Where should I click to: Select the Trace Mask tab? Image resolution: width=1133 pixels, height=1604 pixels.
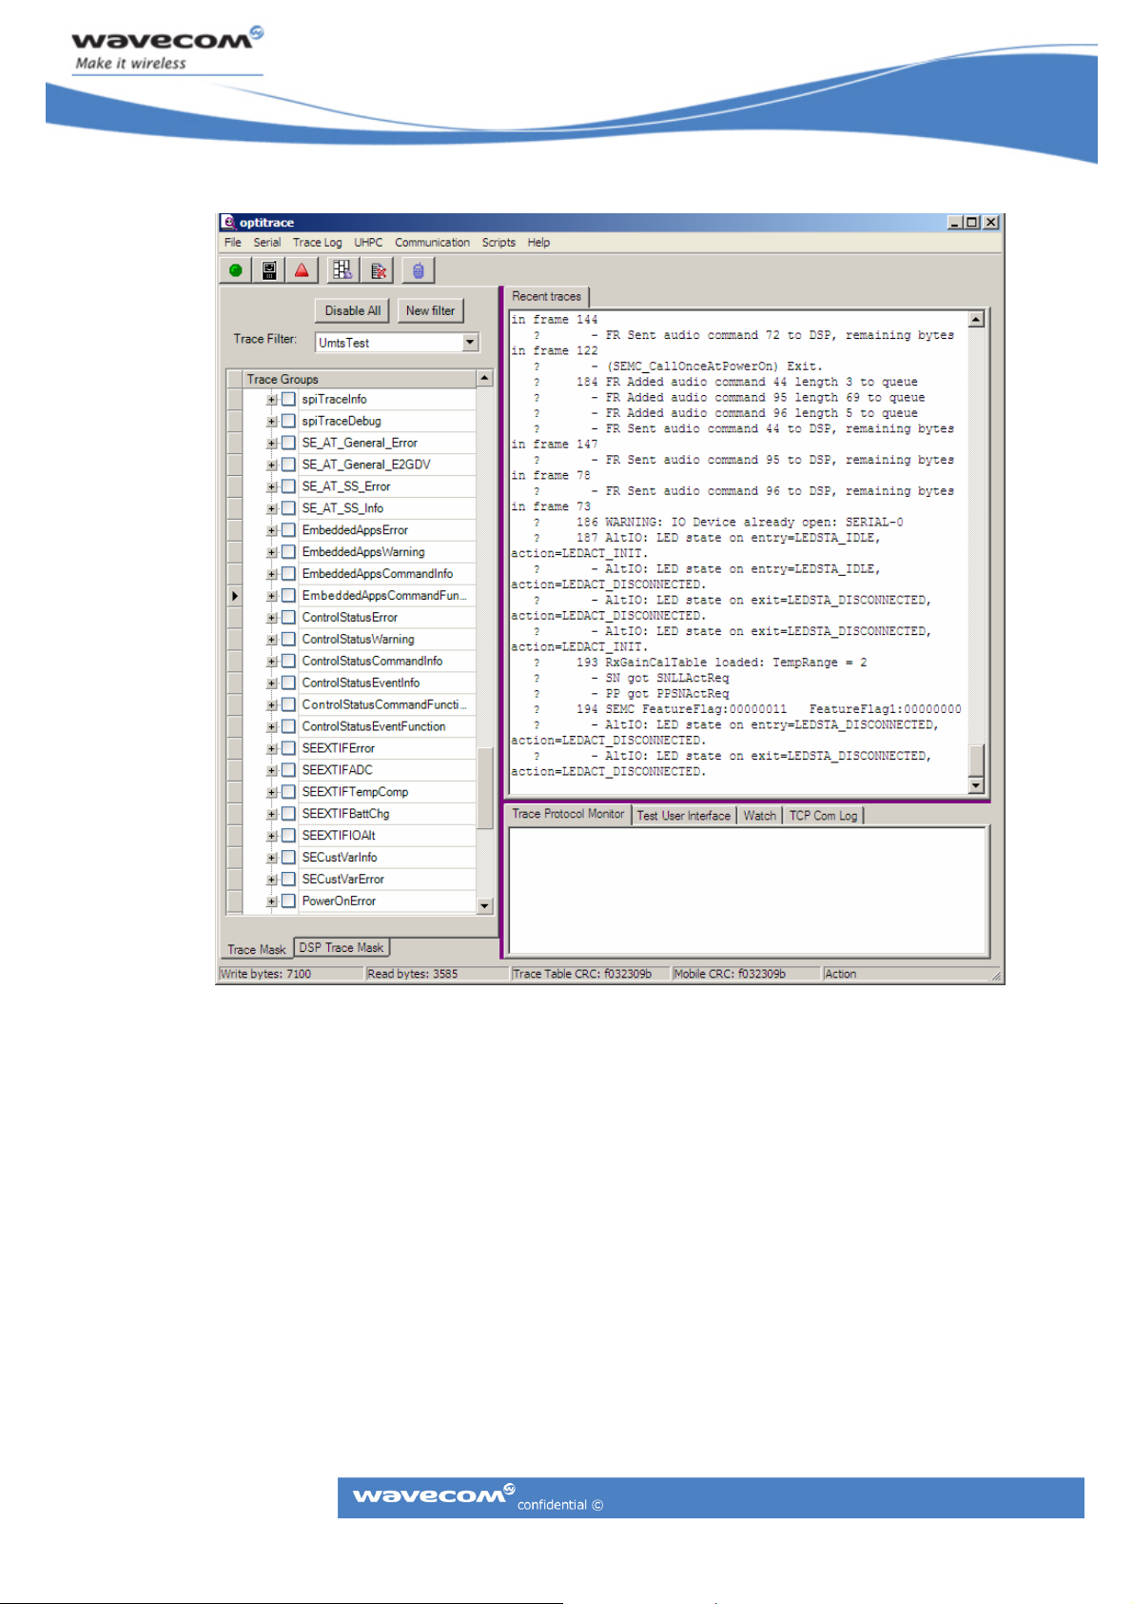(257, 949)
